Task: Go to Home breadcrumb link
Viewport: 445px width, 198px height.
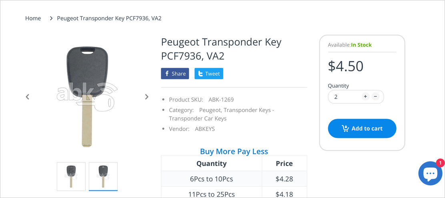Action: coord(33,18)
